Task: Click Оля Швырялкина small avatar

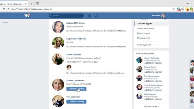Action: point(139,78)
